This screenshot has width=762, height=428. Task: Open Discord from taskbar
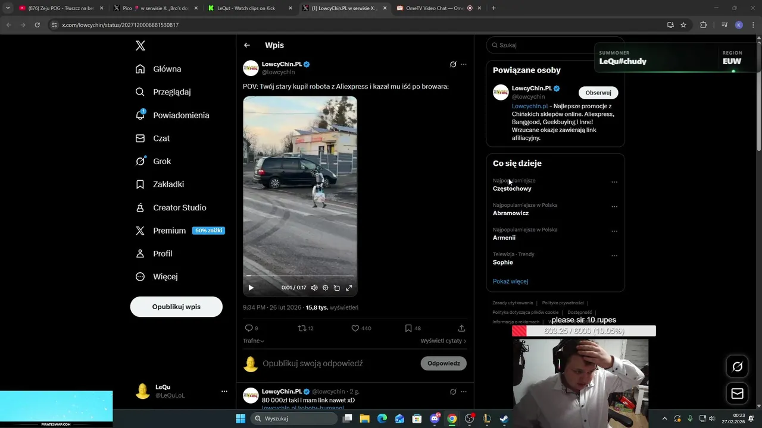tap(435, 418)
